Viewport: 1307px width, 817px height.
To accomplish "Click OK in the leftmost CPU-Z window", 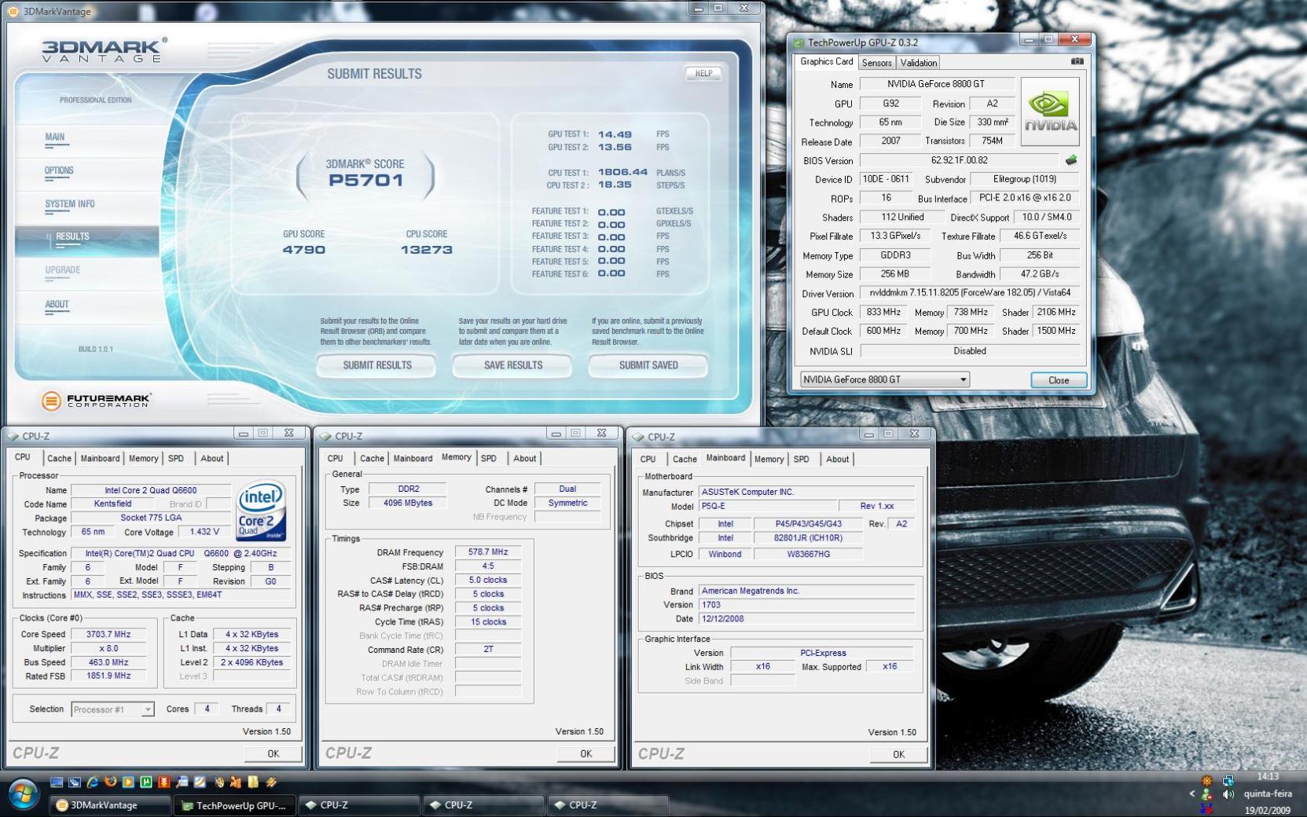I will coord(273,753).
